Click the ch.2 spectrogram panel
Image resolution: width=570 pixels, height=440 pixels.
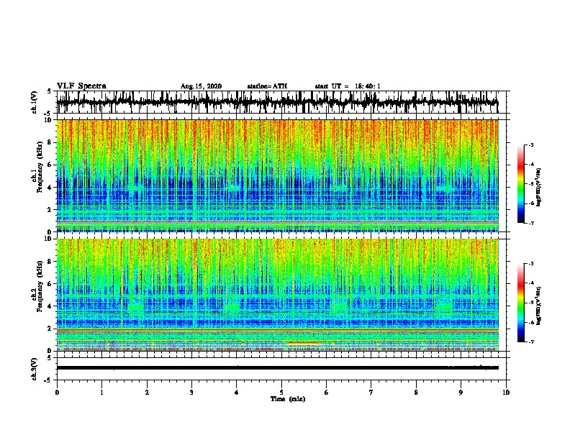click(278, 295)
